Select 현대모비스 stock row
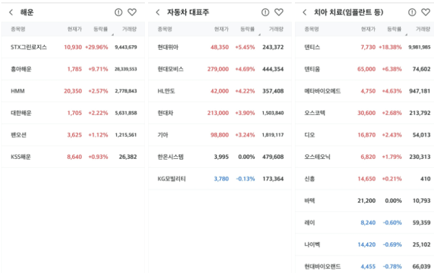 click(220, 69)
